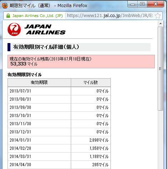Click the JAPAN AIRLINES wordmark
The width and height of the screenshot is (167, 169).
[x=45, y=30]
